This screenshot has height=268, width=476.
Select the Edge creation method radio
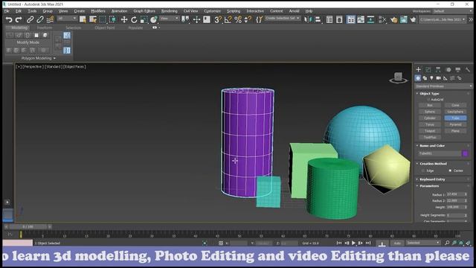[423, 170]
